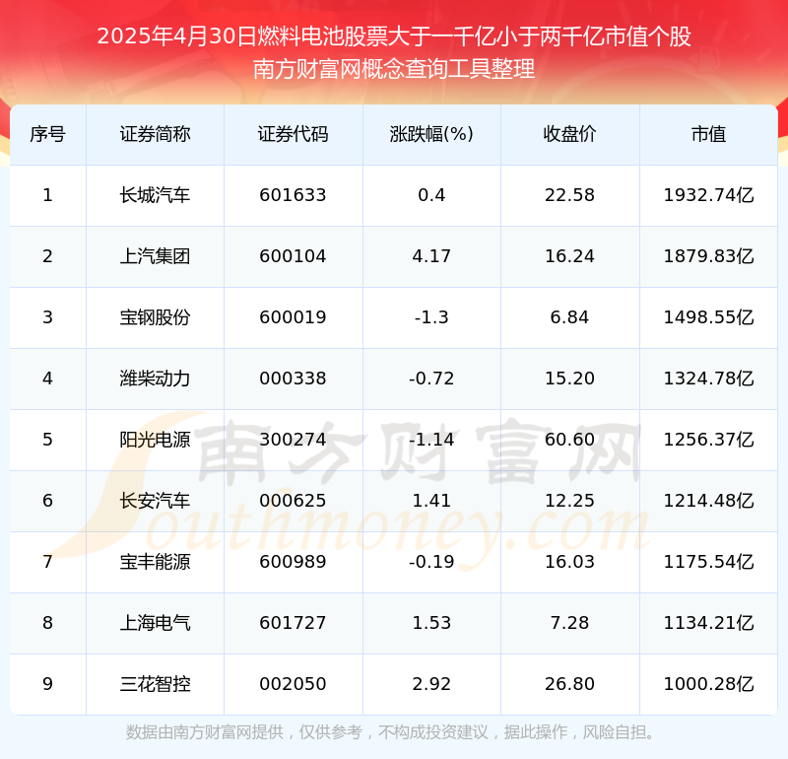Click the 证券简称 column header

coord(155,134)
